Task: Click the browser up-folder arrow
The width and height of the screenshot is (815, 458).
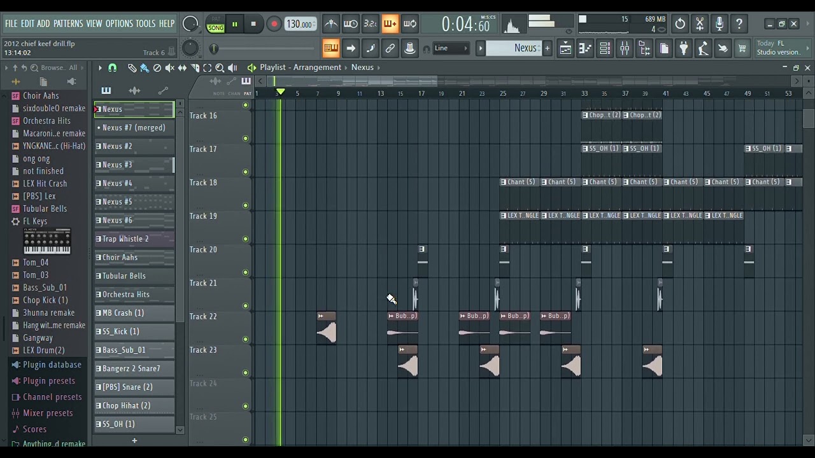Action: click(15, 68)
